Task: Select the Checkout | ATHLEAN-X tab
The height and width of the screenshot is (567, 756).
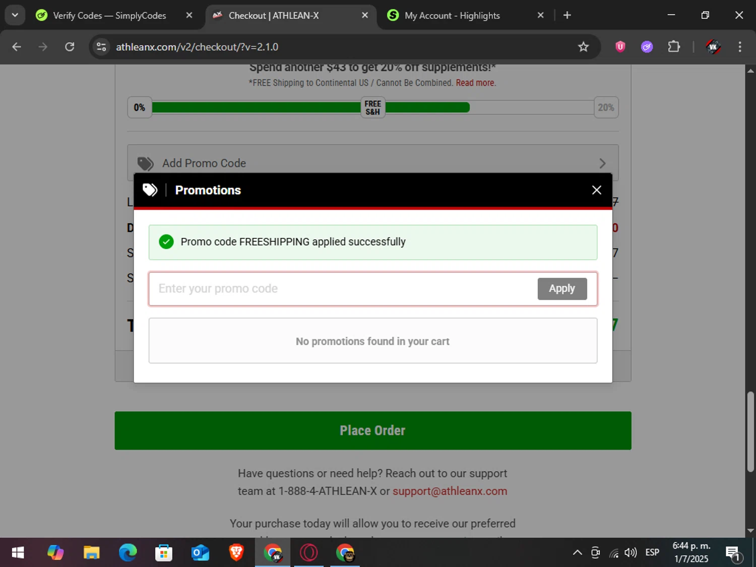Action: [273, 16]
